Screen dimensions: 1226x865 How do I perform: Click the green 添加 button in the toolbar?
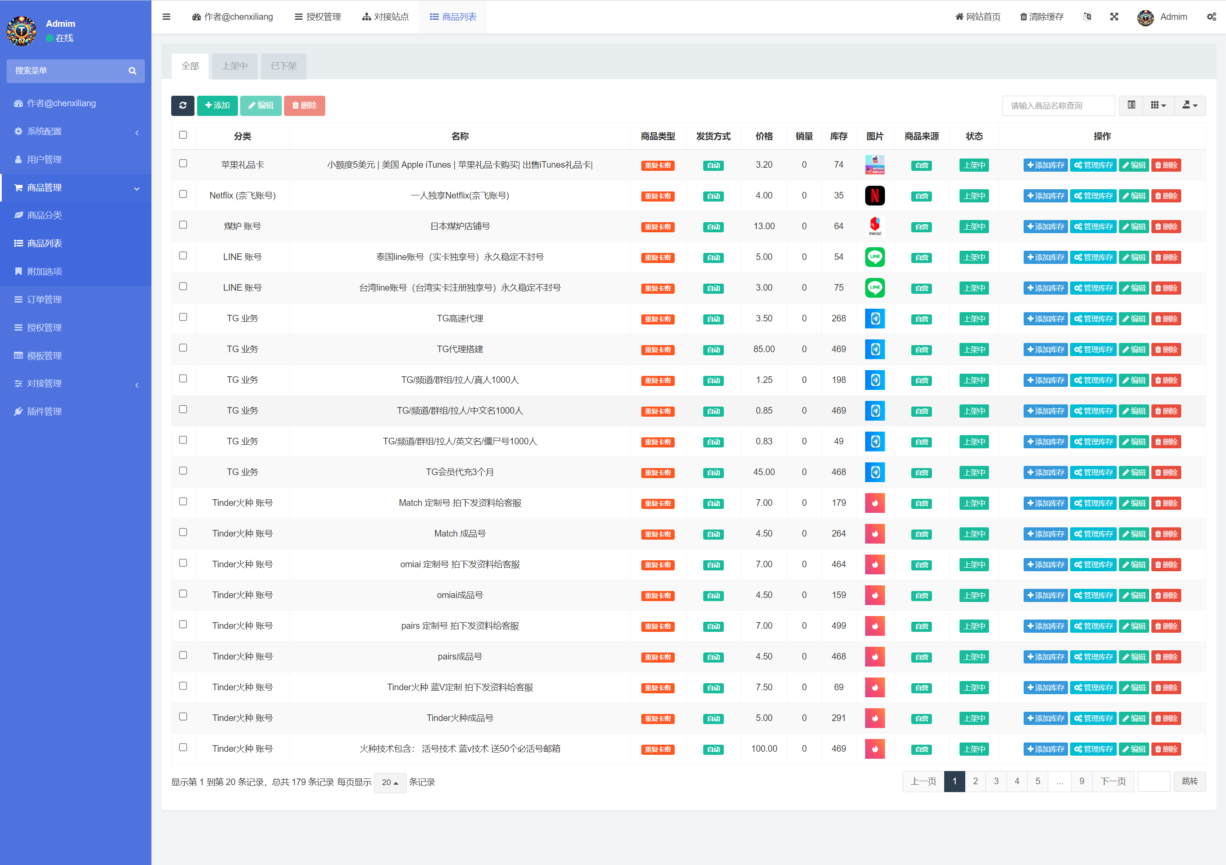click(x=217, y=105)
